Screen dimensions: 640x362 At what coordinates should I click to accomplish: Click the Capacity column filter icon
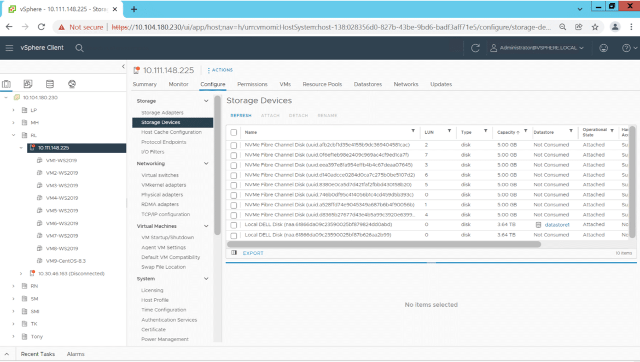[x=526, y=131]
